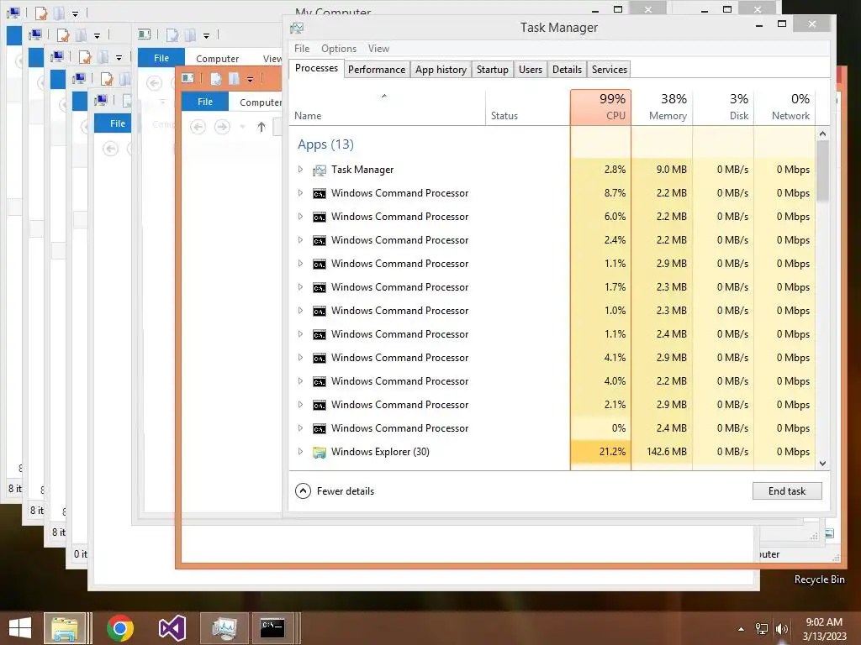Sort processes by the CPU column header
This screenshot has width=861, height=645.
(x=600, y=107)
